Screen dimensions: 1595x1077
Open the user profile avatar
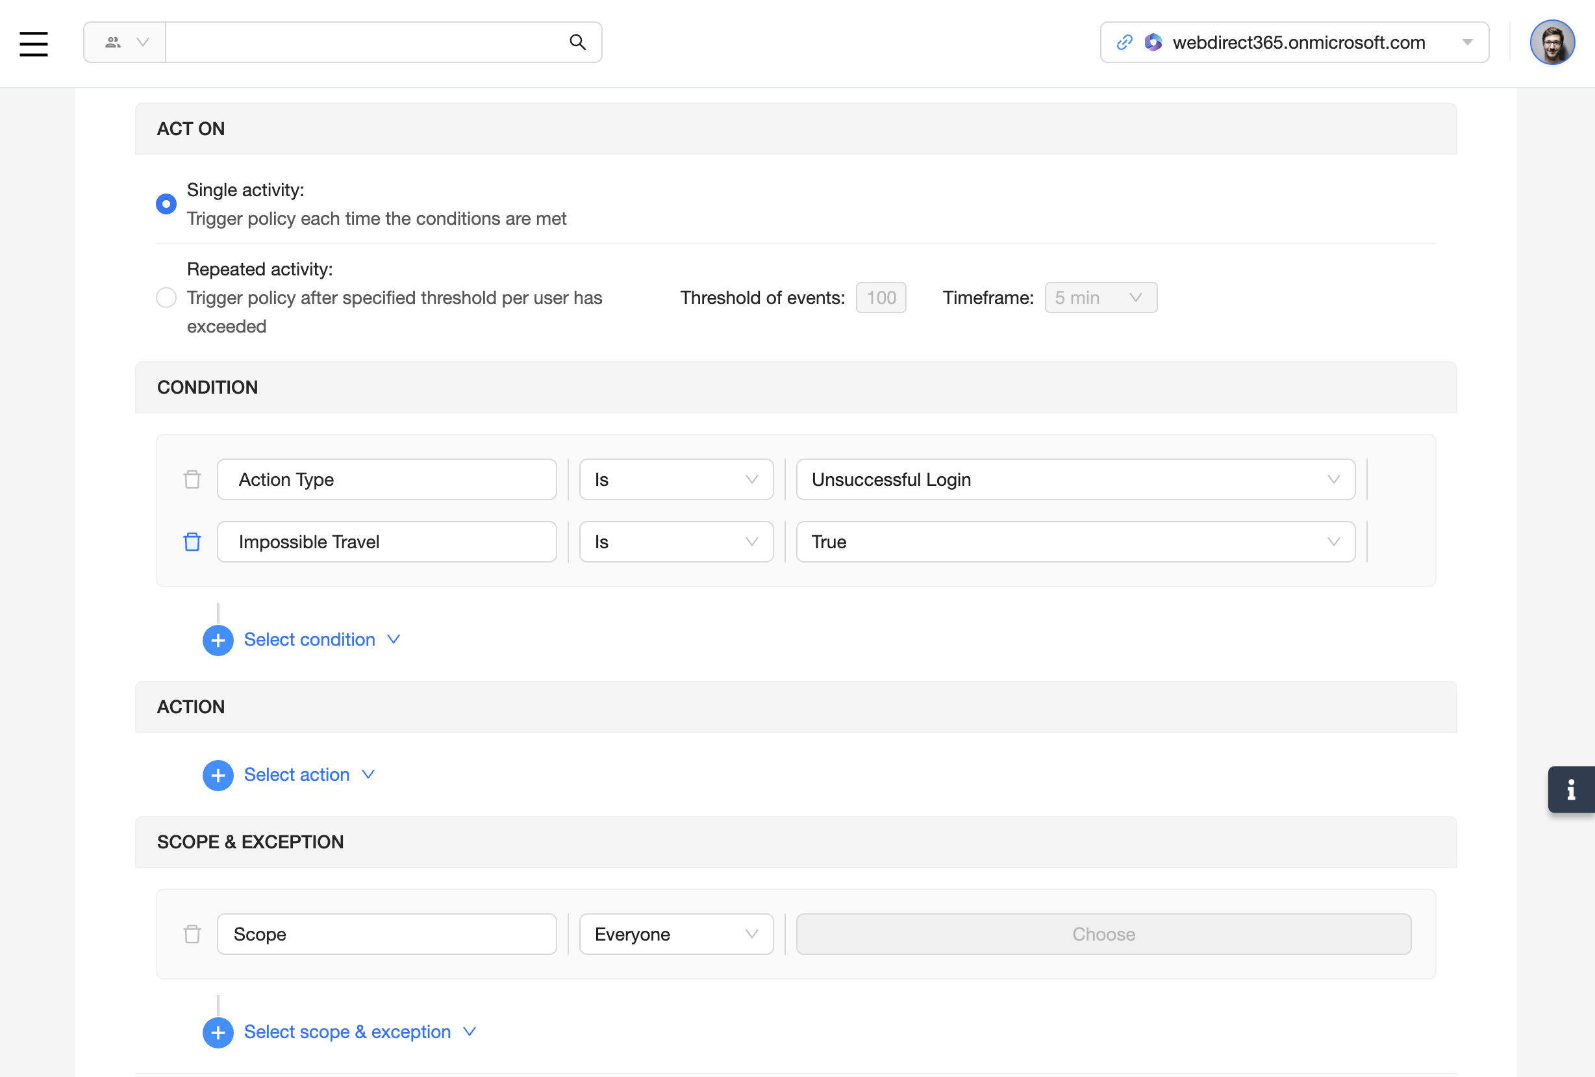coord(1551,43)
